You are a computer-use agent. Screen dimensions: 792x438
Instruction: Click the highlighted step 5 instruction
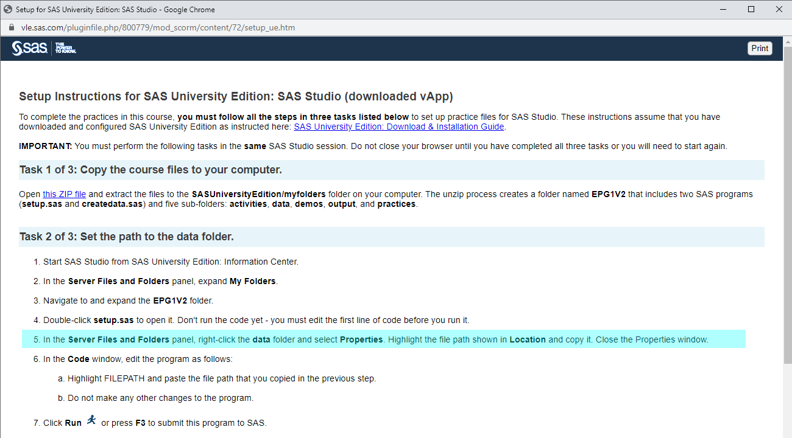pos(375,339)
